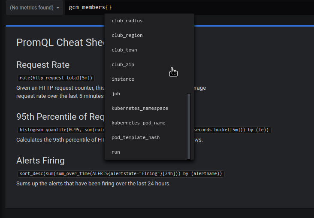Open the '(No metrics found)' metrics dropdown
Image resolution: width=314 pixels, height=218 pixels.
click(34, 8)
